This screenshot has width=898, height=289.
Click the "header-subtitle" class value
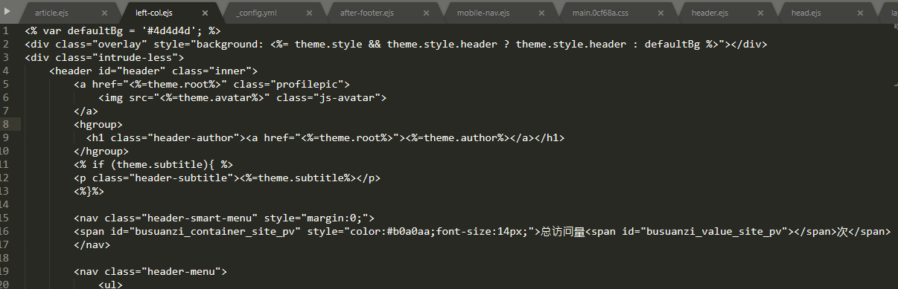pyautogui.click(x=181, y=178)
